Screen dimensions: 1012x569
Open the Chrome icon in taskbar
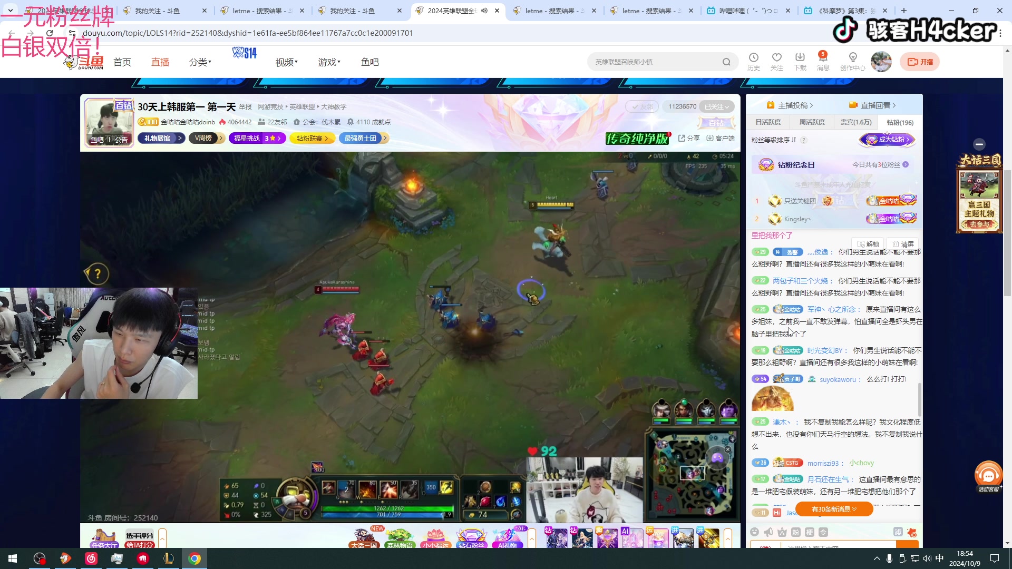(x=194, y=558)
